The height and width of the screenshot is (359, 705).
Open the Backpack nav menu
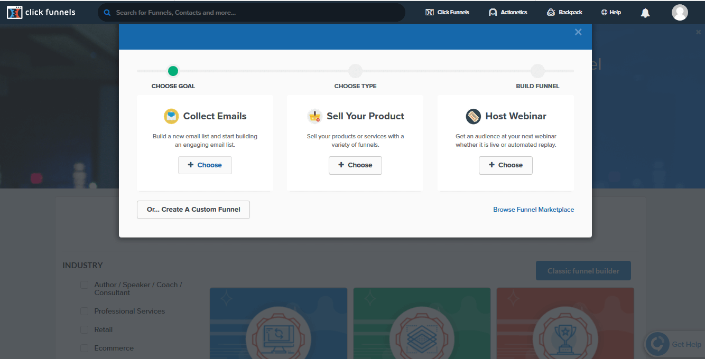pos(564,12)
